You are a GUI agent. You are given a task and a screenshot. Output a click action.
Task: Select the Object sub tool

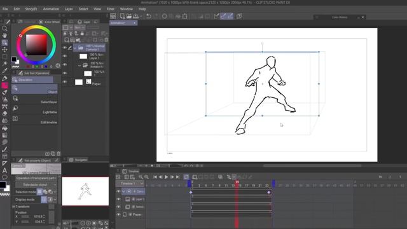point(34,89)
